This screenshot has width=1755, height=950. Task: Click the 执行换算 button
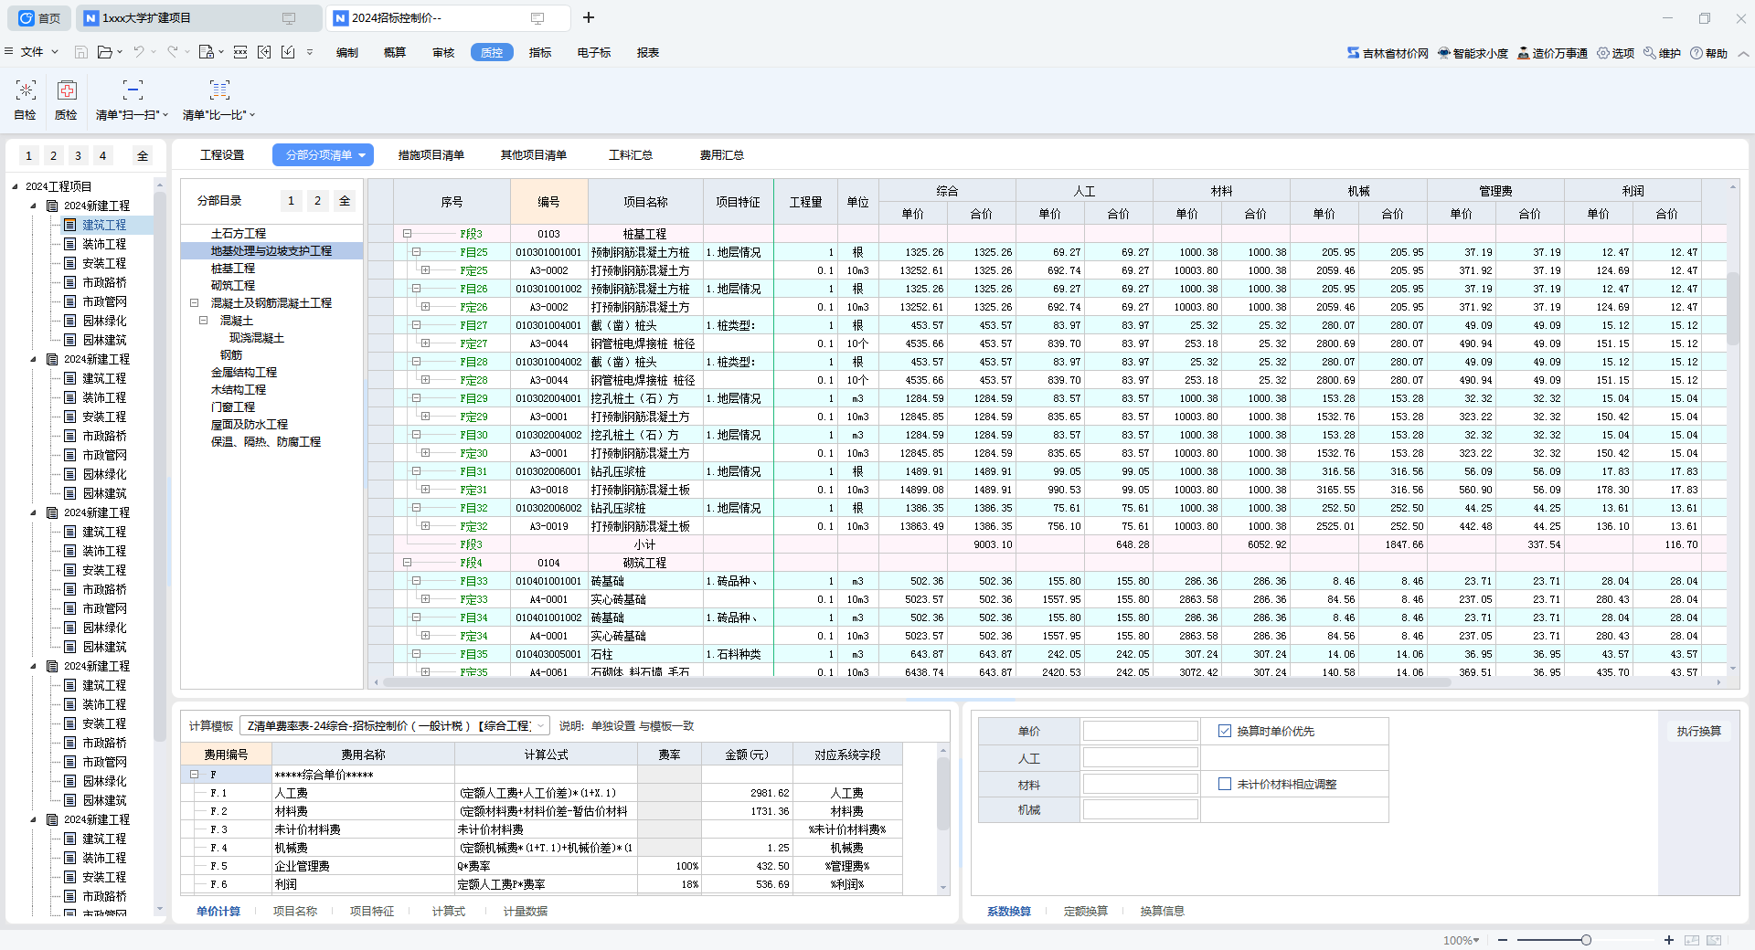click(1699, 731)
